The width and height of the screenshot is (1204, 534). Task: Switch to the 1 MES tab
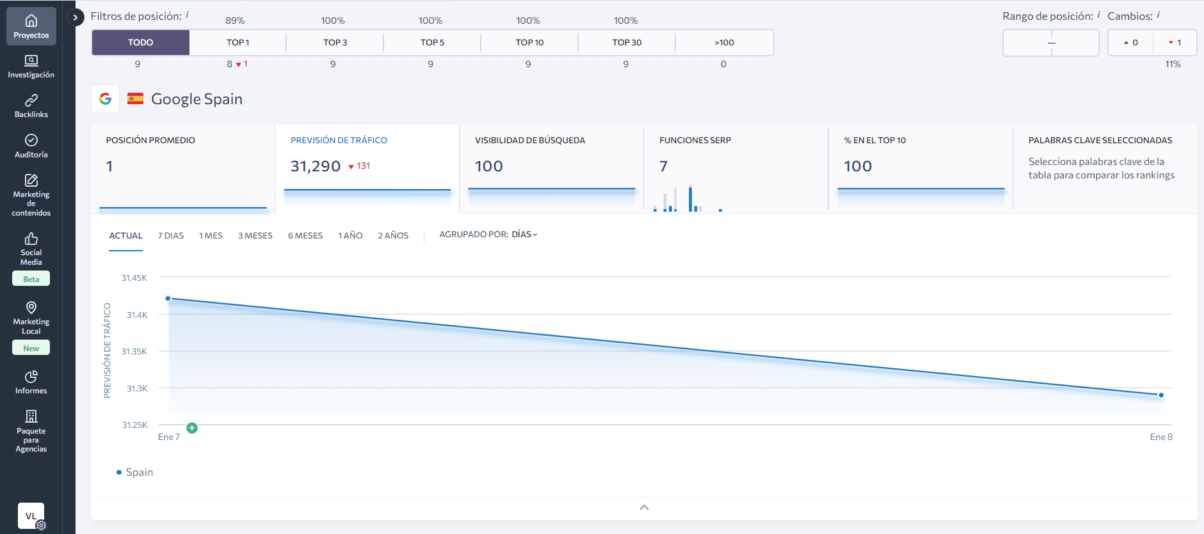(x=211, y=235)
